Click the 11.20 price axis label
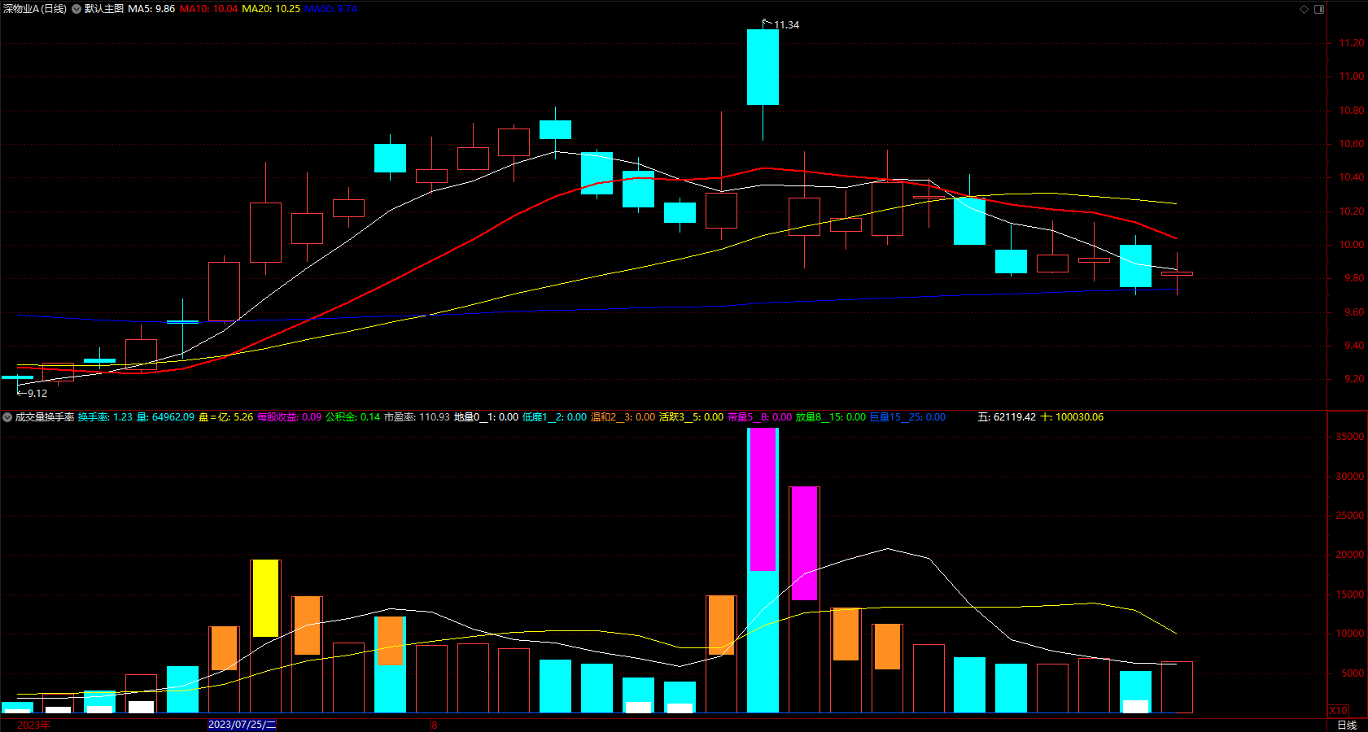 pos(1351,43)
